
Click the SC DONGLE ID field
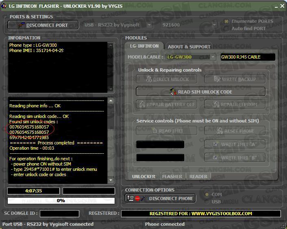(x=59, y=214)
